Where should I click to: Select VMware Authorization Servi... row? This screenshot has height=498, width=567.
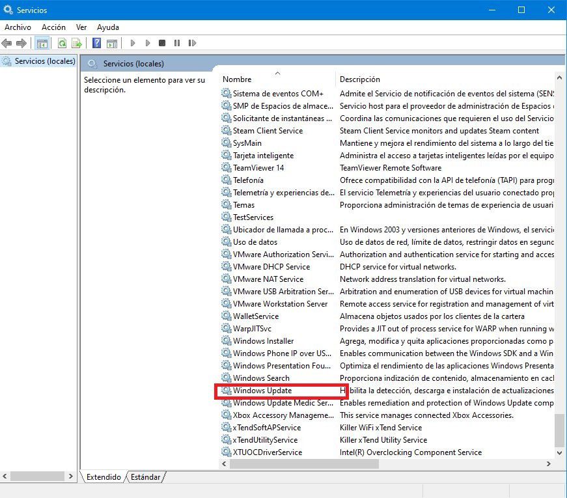[387, 254]
